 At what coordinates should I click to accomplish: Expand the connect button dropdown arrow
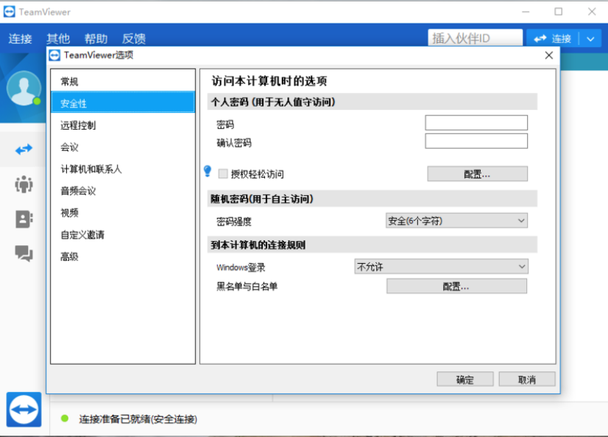590,39
